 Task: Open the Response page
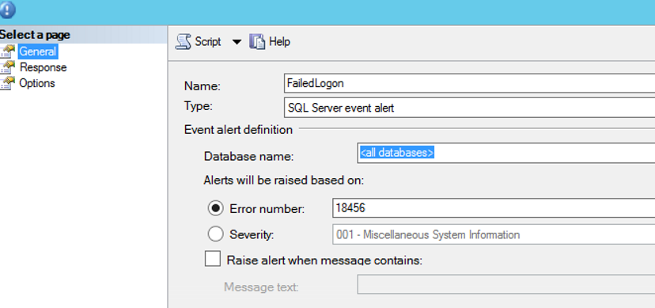click(43, 67)
